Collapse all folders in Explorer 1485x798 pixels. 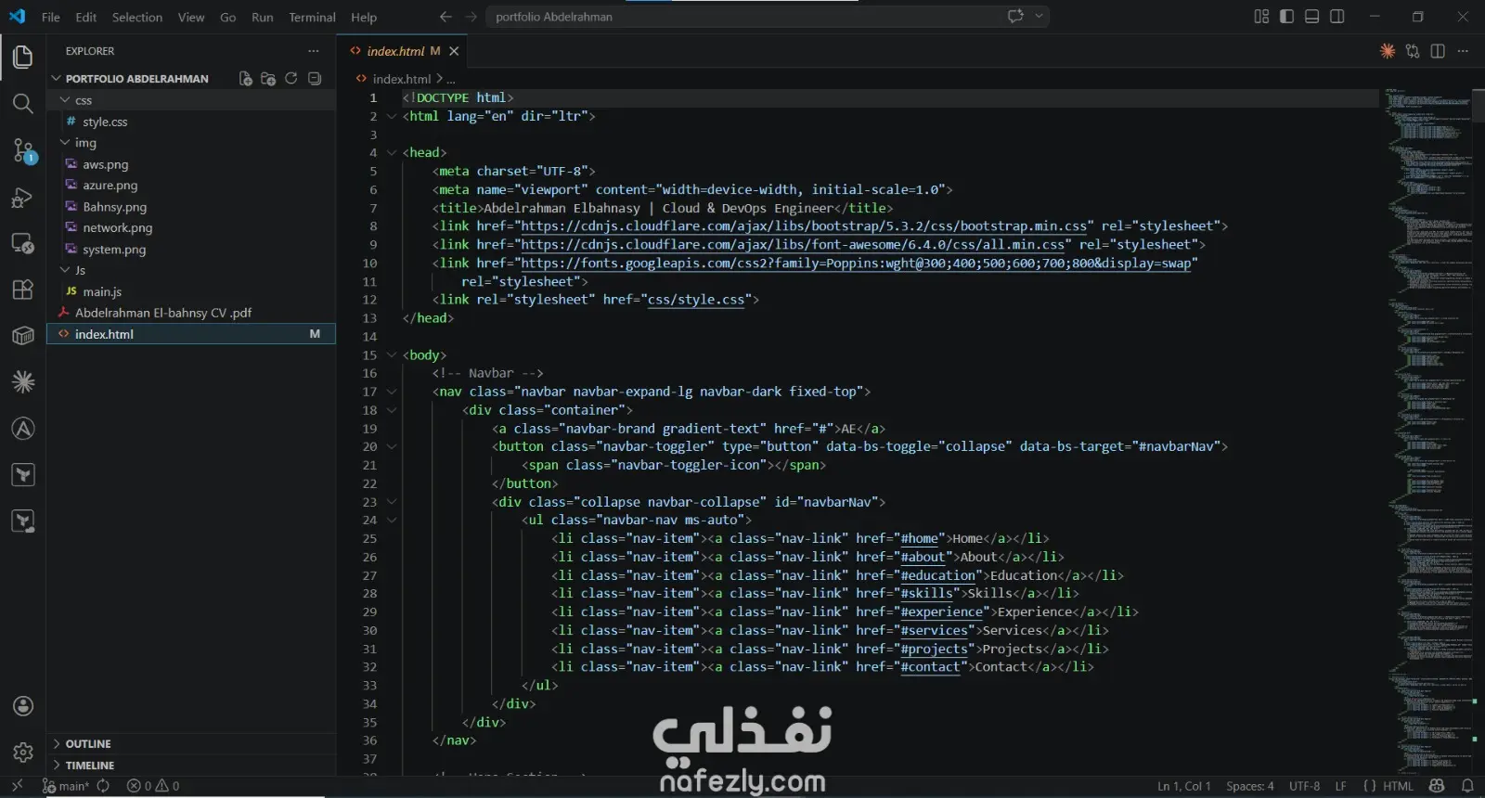(x=315, y=79)
